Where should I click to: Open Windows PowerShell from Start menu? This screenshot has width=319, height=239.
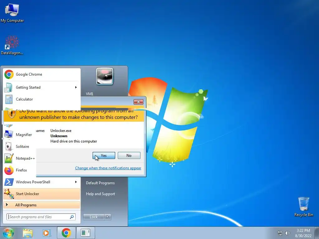pyautogui.click(x=42, y=182)
